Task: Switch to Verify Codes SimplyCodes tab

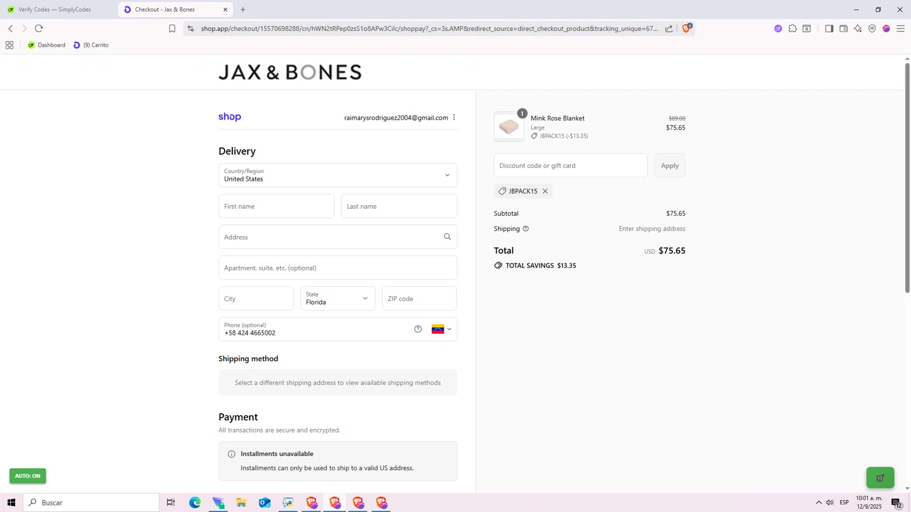Action: 55,10
